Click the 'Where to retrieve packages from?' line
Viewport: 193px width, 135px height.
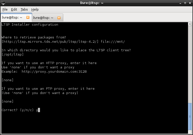point(34,37)
